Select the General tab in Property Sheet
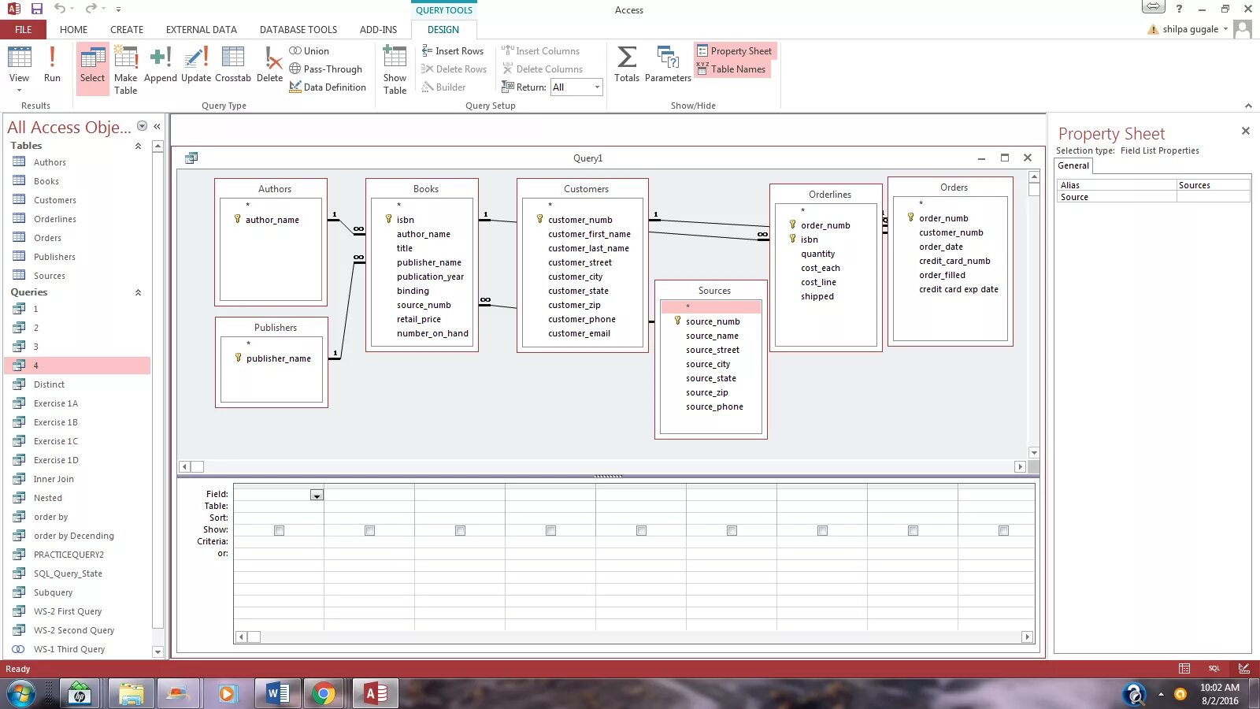 point(1073,165)
